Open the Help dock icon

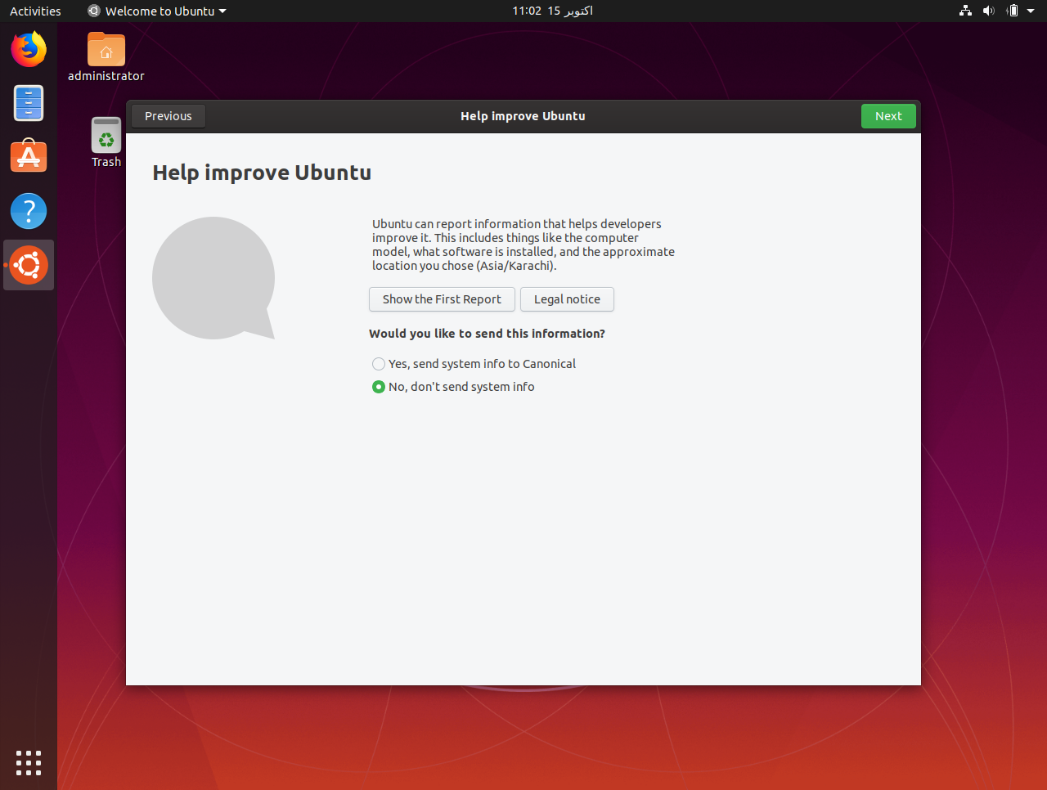[29, 211]
